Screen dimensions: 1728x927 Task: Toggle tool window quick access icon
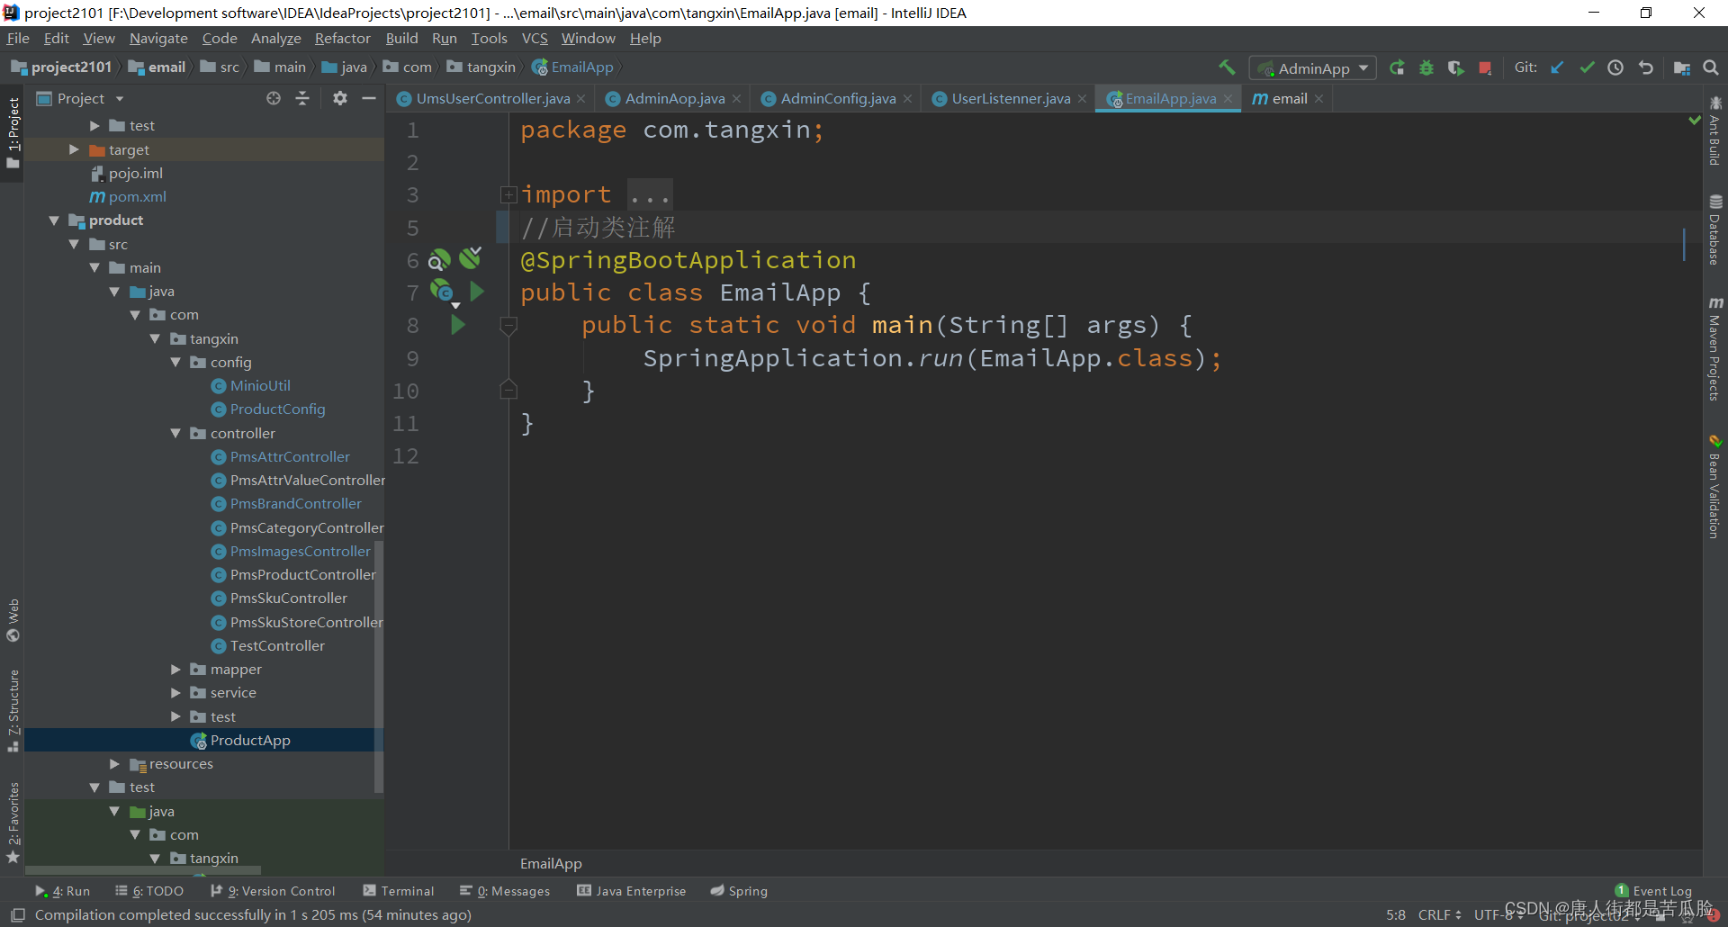17,914
